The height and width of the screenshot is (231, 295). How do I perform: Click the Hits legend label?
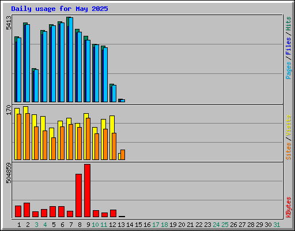click(x=289, y=24)
